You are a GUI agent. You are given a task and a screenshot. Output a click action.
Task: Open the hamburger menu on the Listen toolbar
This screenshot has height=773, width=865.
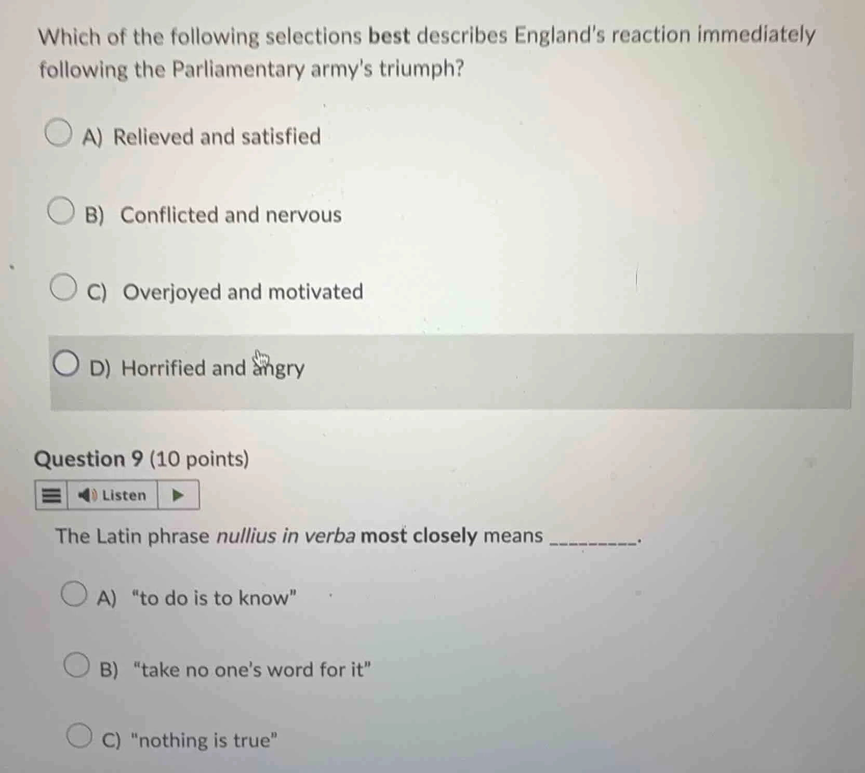tap(51, 495)
